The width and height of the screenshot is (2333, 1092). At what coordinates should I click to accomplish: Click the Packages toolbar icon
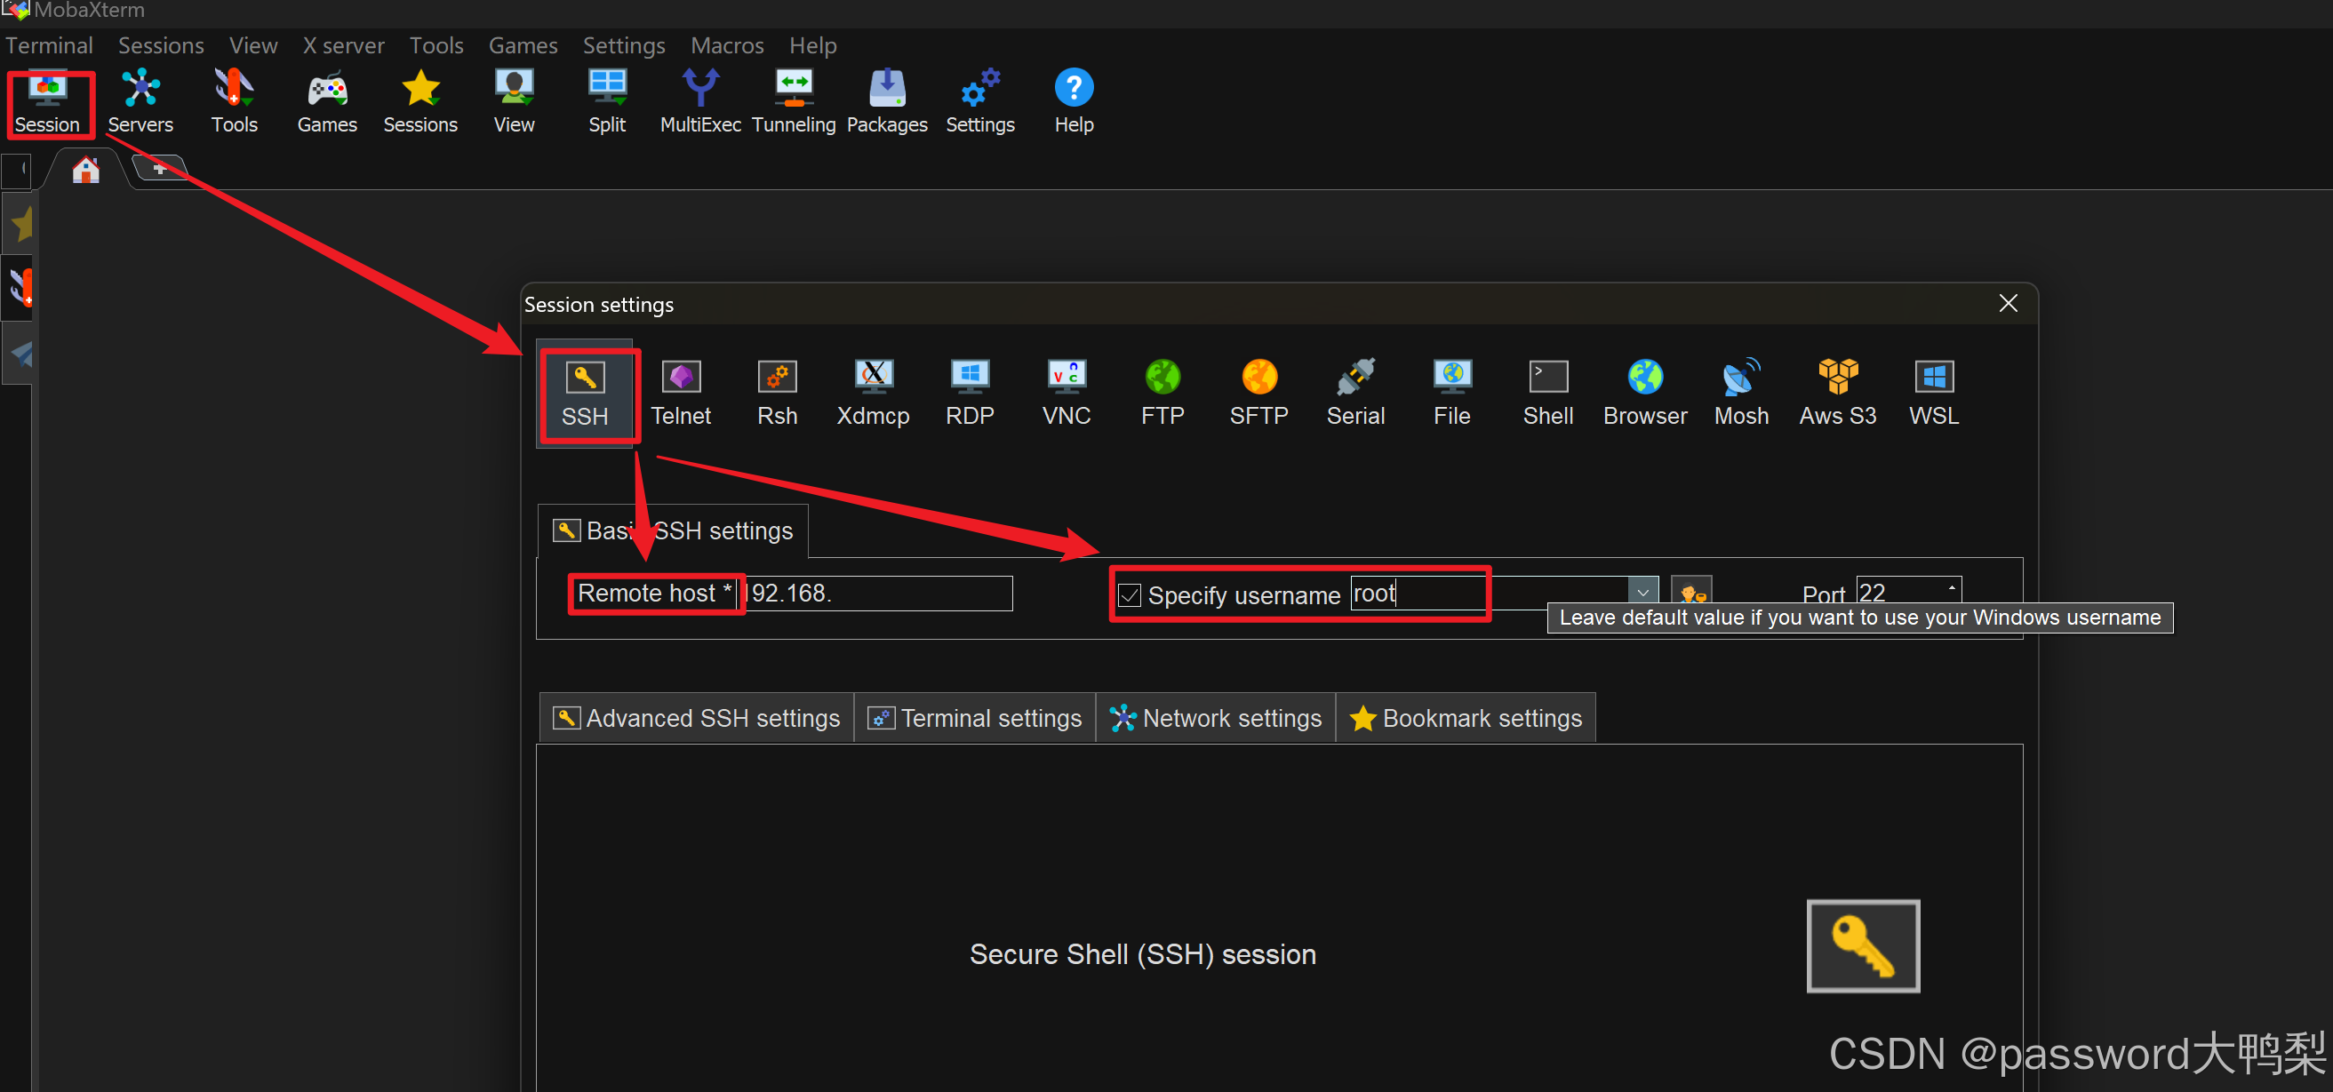point(887,101)
